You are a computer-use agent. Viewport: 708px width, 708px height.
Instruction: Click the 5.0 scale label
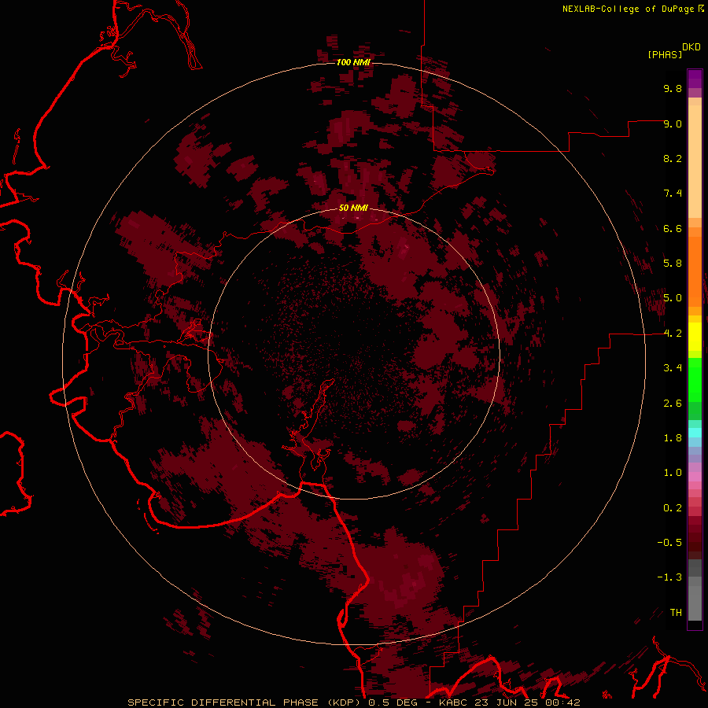coord(673,298)
